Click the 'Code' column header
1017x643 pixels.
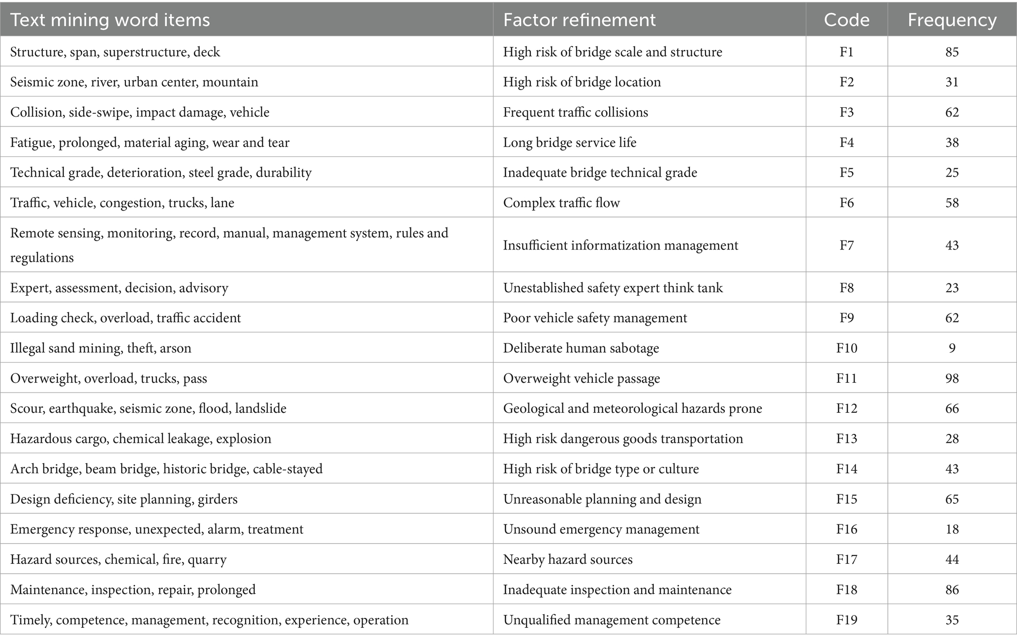(846, 20)
